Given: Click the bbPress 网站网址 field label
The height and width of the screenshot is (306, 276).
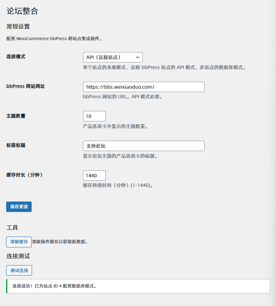Looking at the screenshot, I should 25,86.
